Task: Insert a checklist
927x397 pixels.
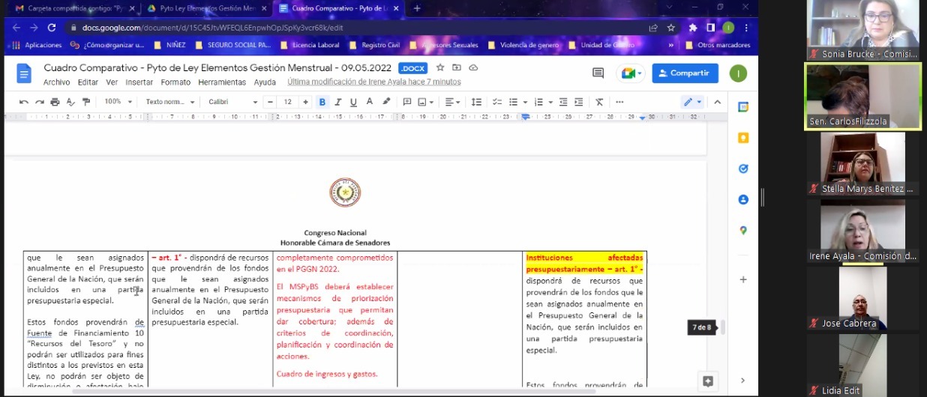Action: coord(496,102)
